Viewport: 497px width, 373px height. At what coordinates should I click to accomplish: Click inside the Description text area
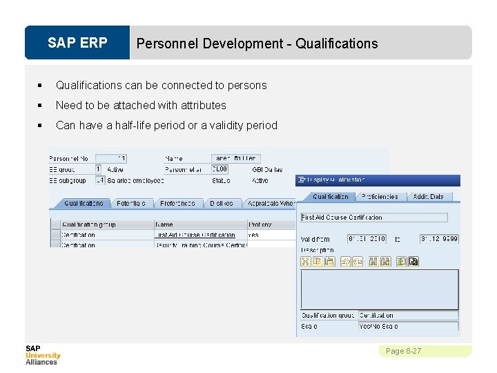[x=380, y=289]
